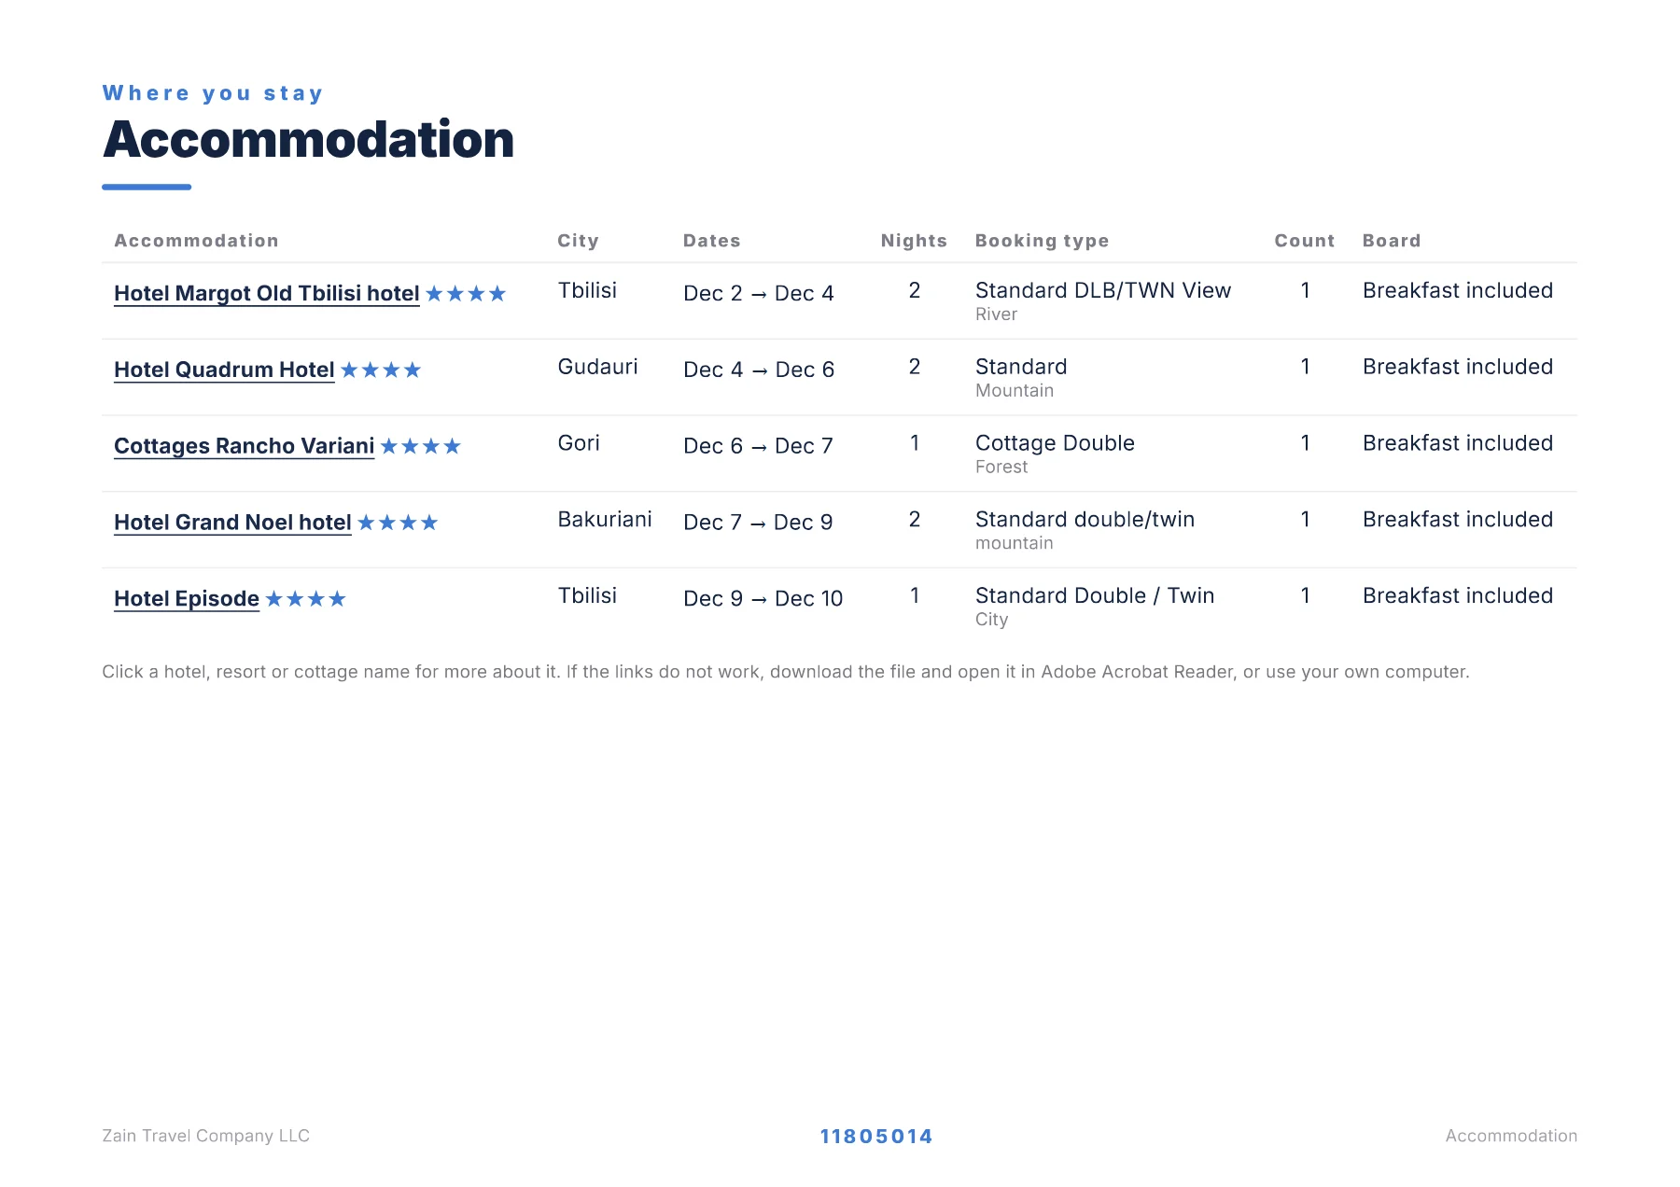Click the star rating beside Hotel Margot Old Tbilisi
The image size is (1680, 1187).
point(466,294)
